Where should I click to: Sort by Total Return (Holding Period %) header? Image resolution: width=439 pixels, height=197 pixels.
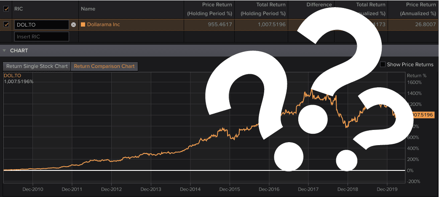pos(263,9)
